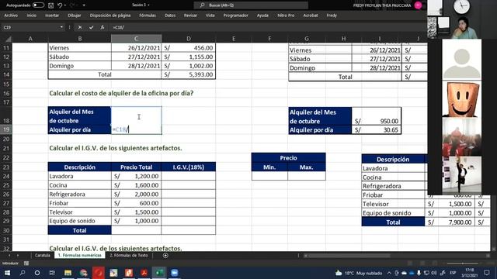Open Zoom from the taskbar
Screen dimensions: 497x279
point(174,273)
